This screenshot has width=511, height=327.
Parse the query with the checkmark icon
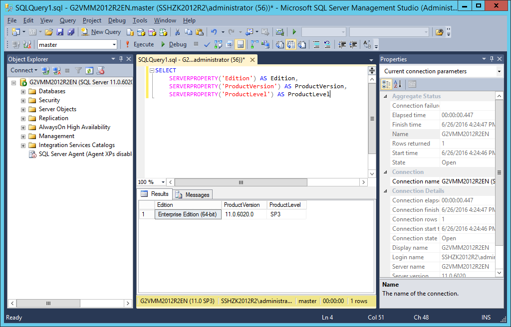208,44
